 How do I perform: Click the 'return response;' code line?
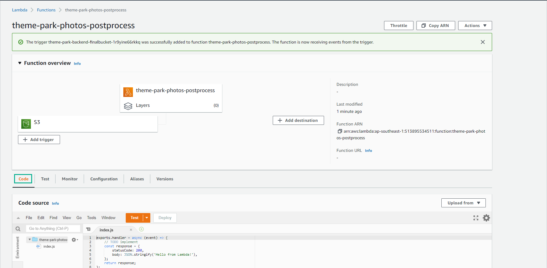coord(120,263)
